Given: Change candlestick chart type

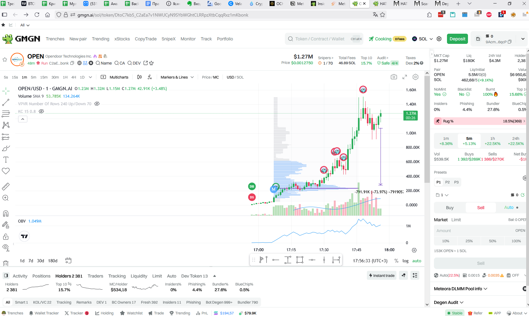Looking at the screenshot, I should tap(140, 77).
